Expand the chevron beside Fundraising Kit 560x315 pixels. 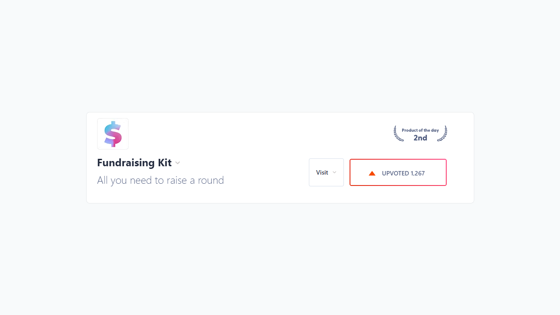(178, 163)
